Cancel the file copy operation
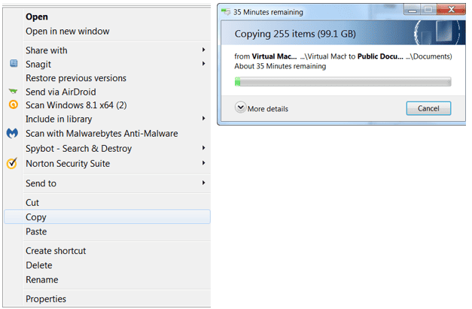Image resolution: width=472 pixels, height=309 pixels. [428, 108]
